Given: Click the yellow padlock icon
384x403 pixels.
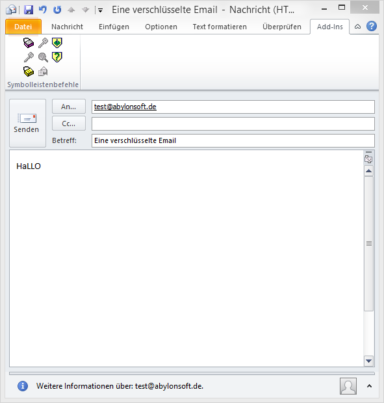Looking at the screenshot, I should (29, 71).
